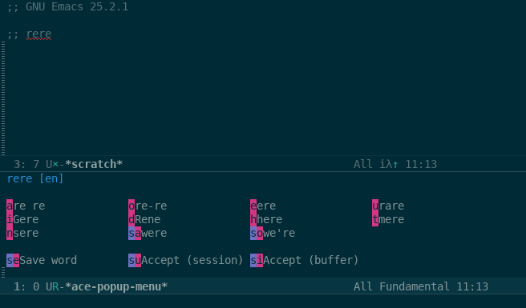Click the 'rere [en]' header line
Screen dimensions: 526x308
pos(35,178)
